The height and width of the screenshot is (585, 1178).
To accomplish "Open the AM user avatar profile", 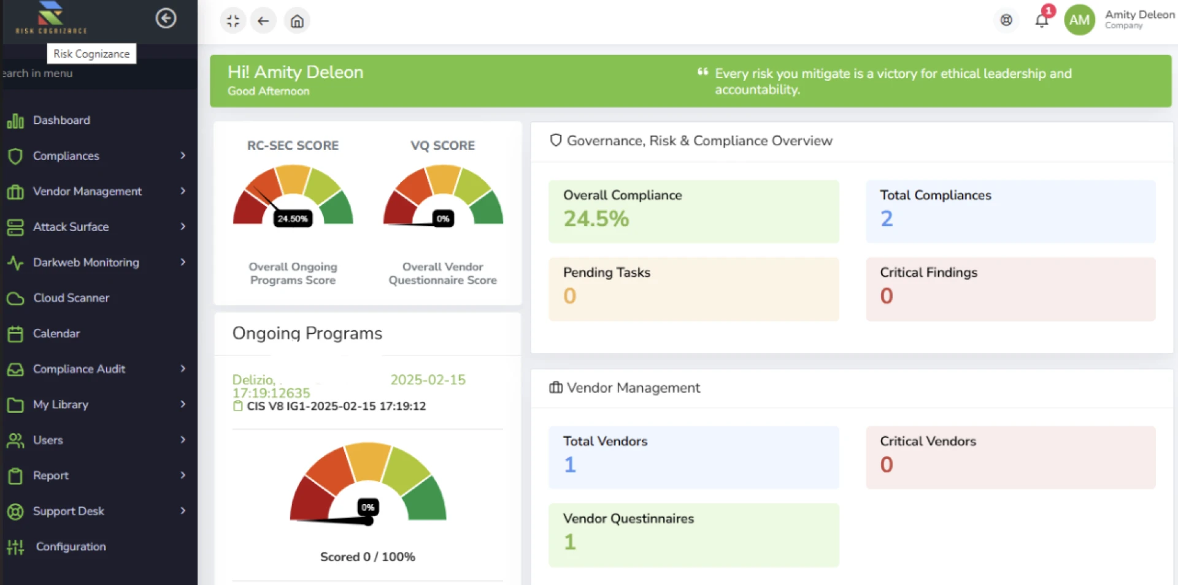I will tap(1079, 20).
